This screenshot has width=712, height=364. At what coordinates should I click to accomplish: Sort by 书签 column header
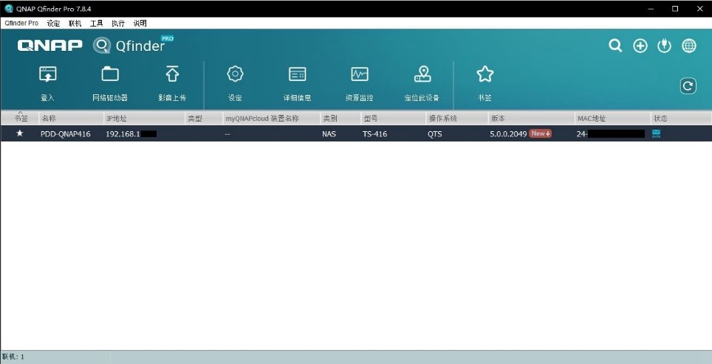(21, 118)
